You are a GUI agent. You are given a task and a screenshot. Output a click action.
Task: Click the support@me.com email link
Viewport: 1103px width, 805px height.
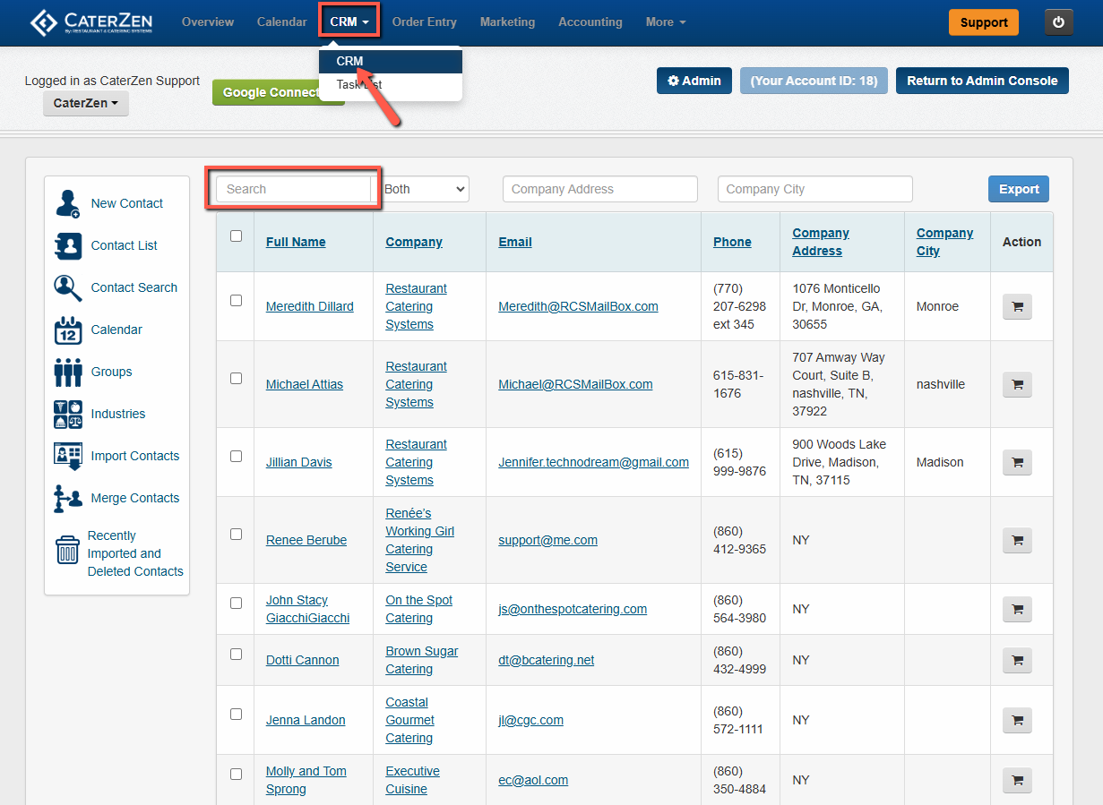click(547, 540)
